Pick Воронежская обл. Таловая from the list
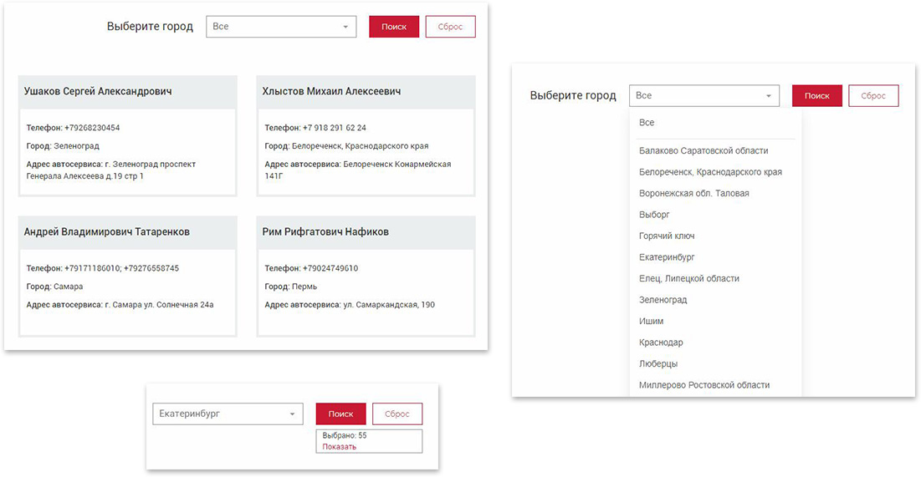This screenshot has height=477, width=921. (693, 193)
